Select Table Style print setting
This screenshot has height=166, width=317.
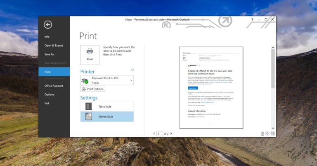tap(107, 106)
